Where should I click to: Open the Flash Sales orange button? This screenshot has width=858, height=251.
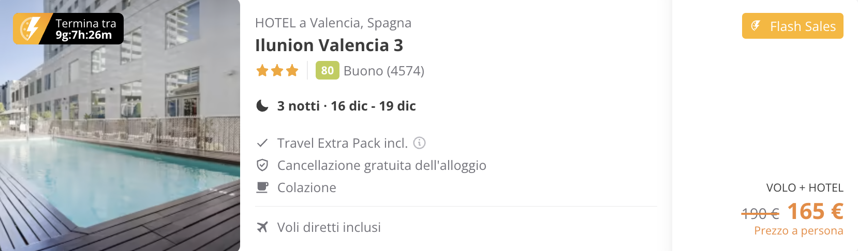click(793, 26)
